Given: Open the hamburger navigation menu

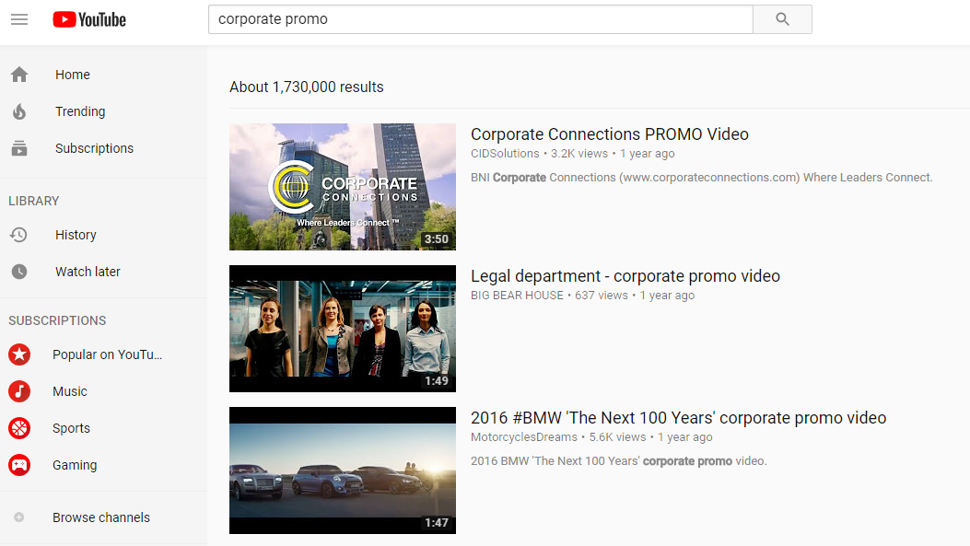Looking at the screenshot, I should 18,18.
